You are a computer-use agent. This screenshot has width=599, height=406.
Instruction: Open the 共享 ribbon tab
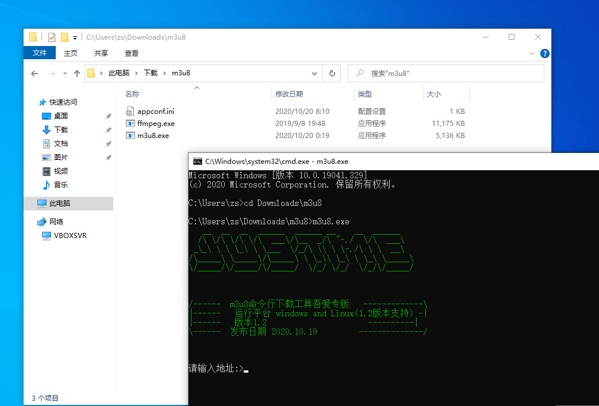101,53
